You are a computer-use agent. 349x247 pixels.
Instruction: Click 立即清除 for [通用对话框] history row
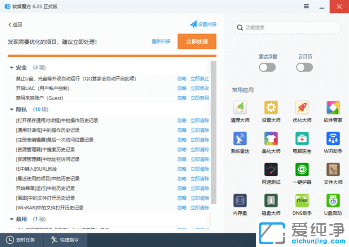pyautogui.click(x=200, y=130)
